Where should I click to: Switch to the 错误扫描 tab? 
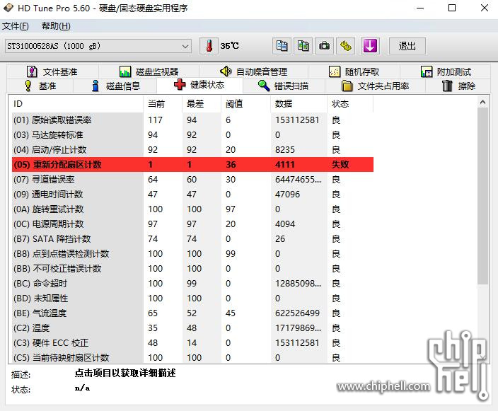click(283, 86)
